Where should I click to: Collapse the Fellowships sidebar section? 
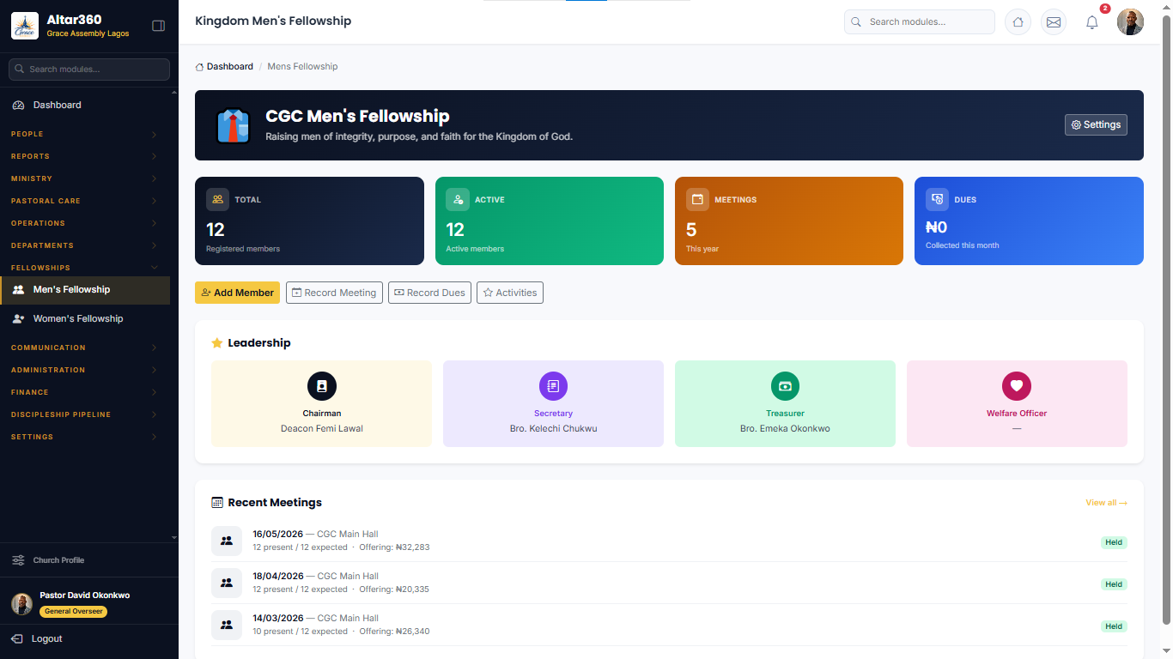84,268
